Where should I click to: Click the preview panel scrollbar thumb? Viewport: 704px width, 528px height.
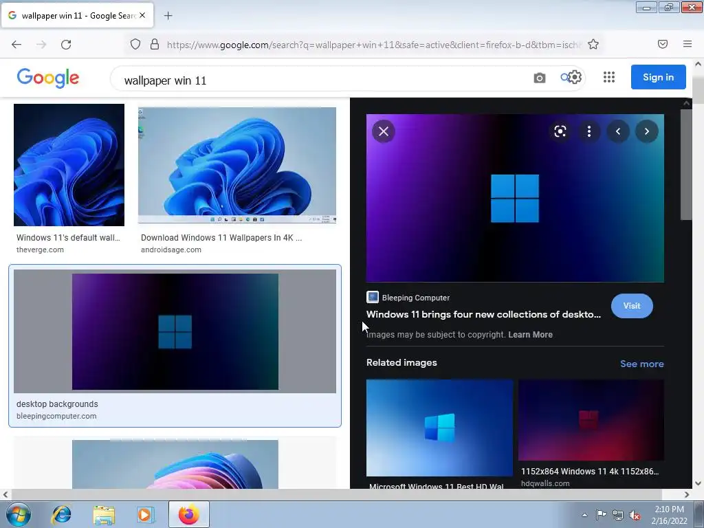click(x=687, y=164)
